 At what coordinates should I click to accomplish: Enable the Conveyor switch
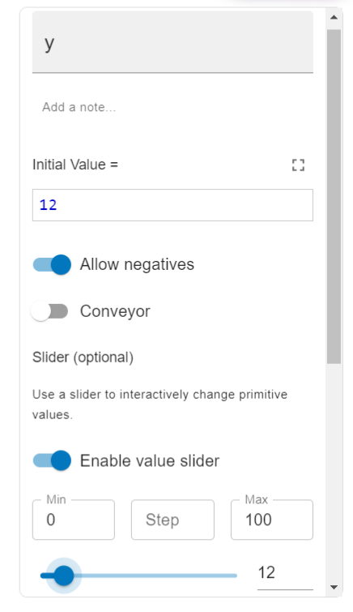coord(50,311)
